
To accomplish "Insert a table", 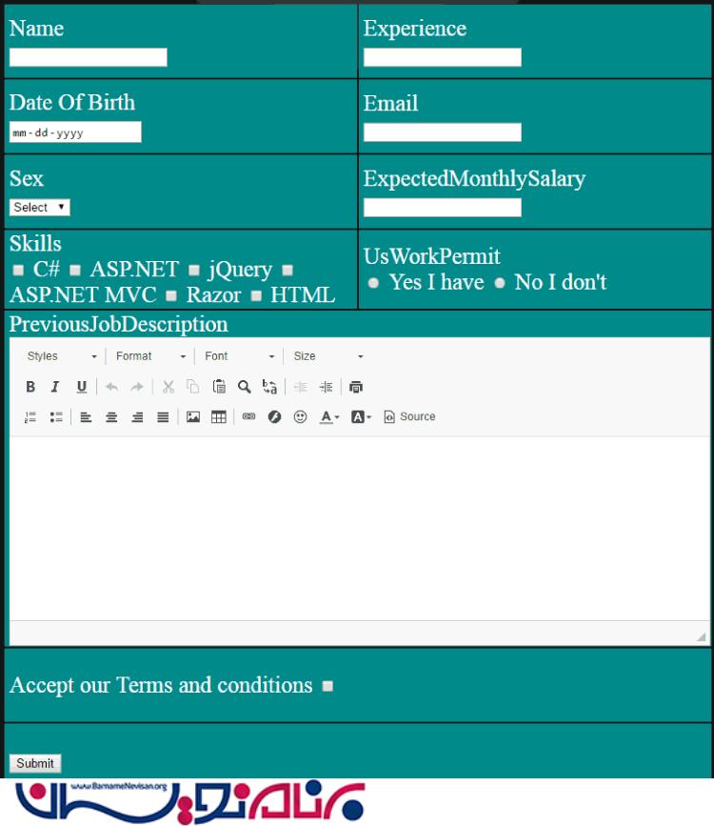I will [x=219, y=417].
